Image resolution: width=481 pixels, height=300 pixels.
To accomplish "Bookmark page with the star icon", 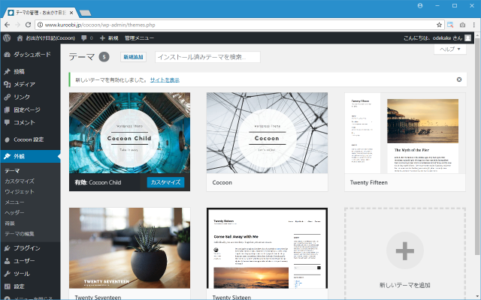I will (439, 24).
